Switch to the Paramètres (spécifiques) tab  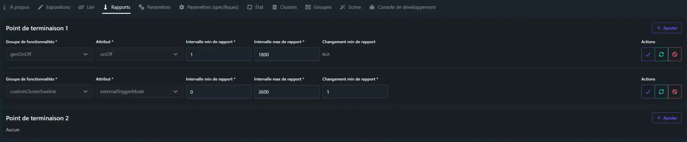point(209,7)
